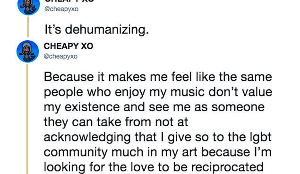The image size is (300, 174).
Task: Open the tweet starting "Because it makes me"
Action: pos(158,122)
